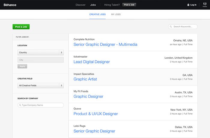Click the Dallas, TX, USA location
This screenshot has width=210, height=138.
(x=184, y=127)
